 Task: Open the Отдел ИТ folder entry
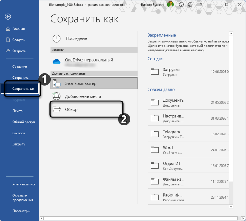[x=188, y=166]
